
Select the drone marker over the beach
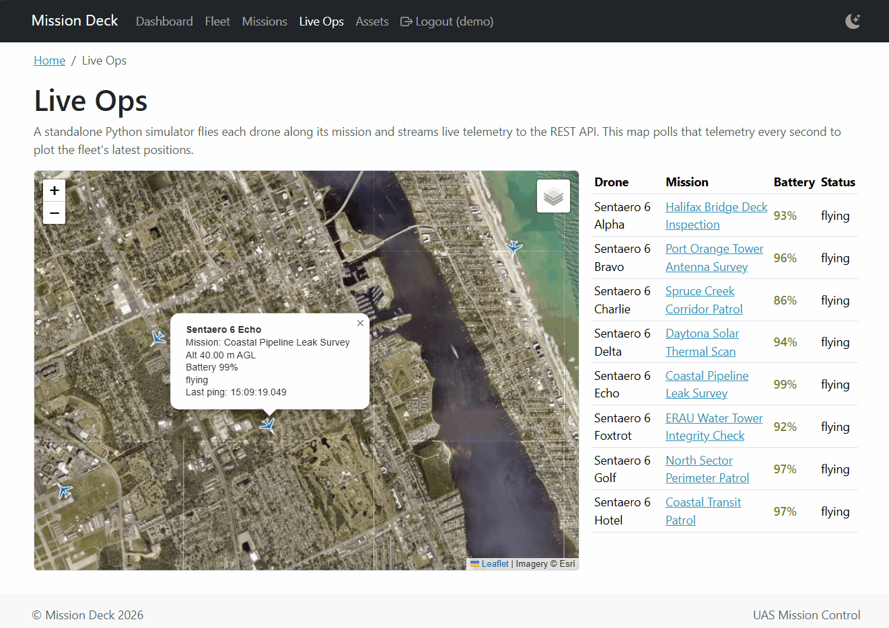tap(514, 247)
